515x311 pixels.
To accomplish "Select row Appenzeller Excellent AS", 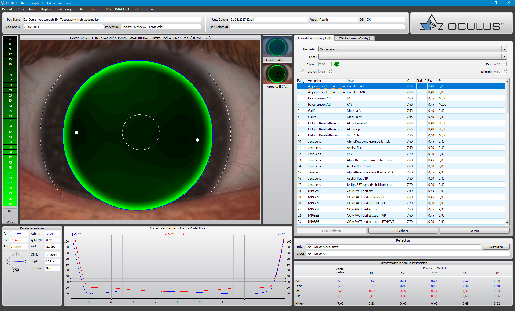I will [x=401, y=86].
